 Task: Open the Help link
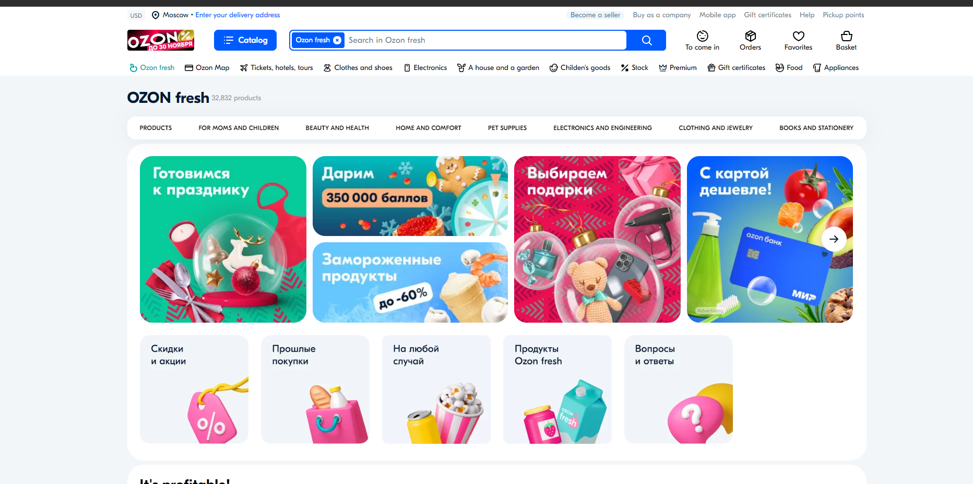point(806,15)
